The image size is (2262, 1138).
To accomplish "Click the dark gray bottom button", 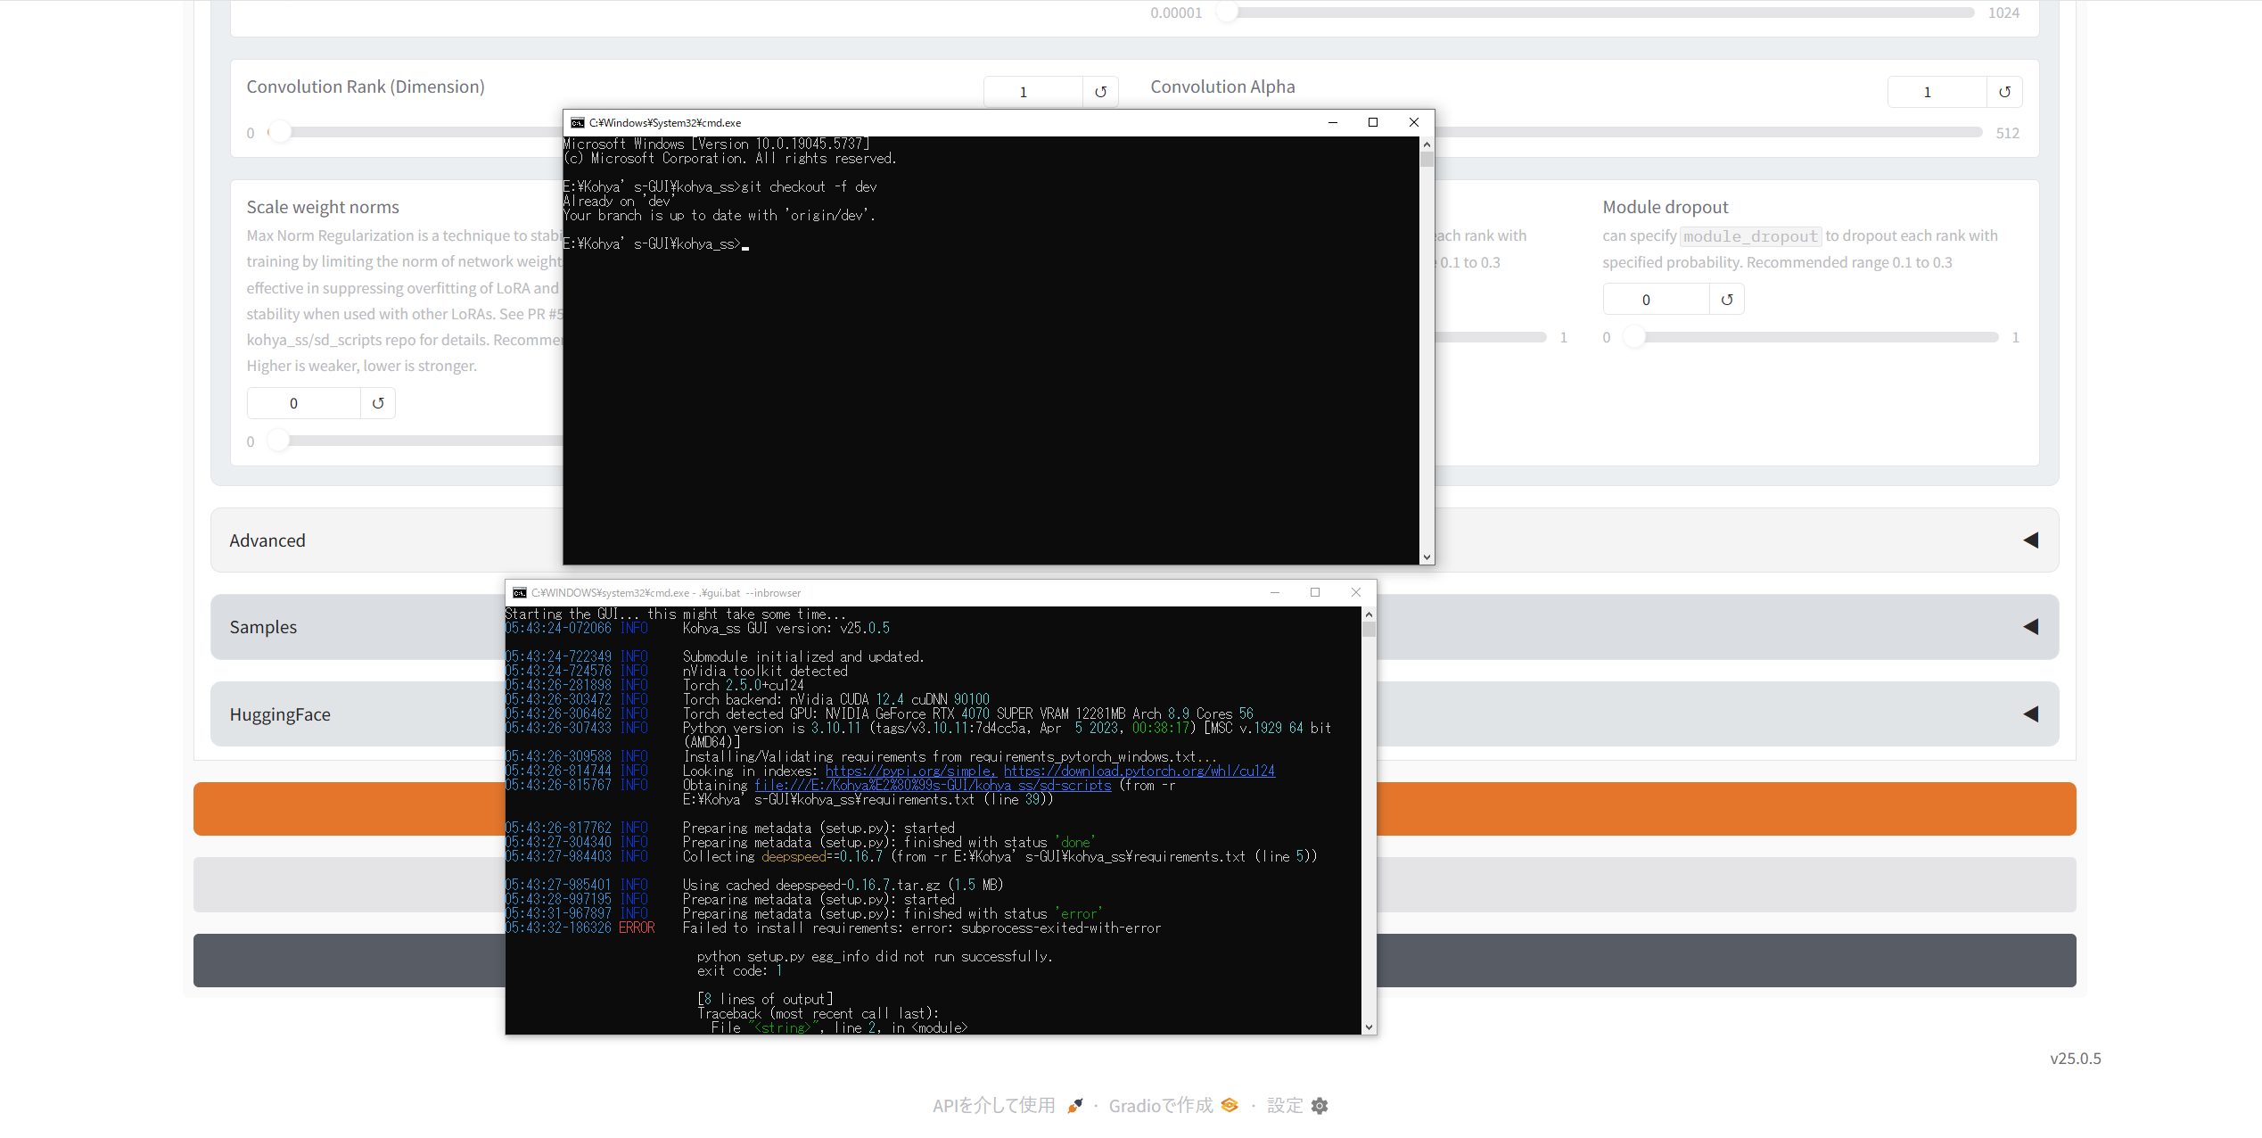I will click(1134, 961).
